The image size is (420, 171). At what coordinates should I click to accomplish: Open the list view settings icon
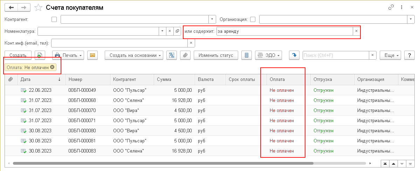click(246, 55)
